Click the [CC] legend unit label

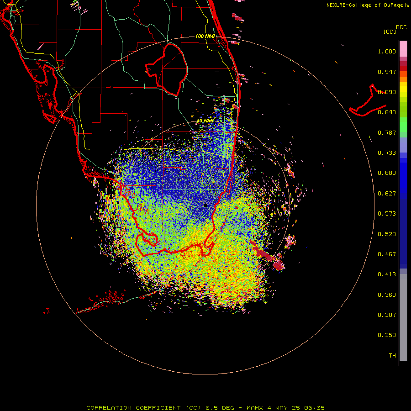click(390, 32)
